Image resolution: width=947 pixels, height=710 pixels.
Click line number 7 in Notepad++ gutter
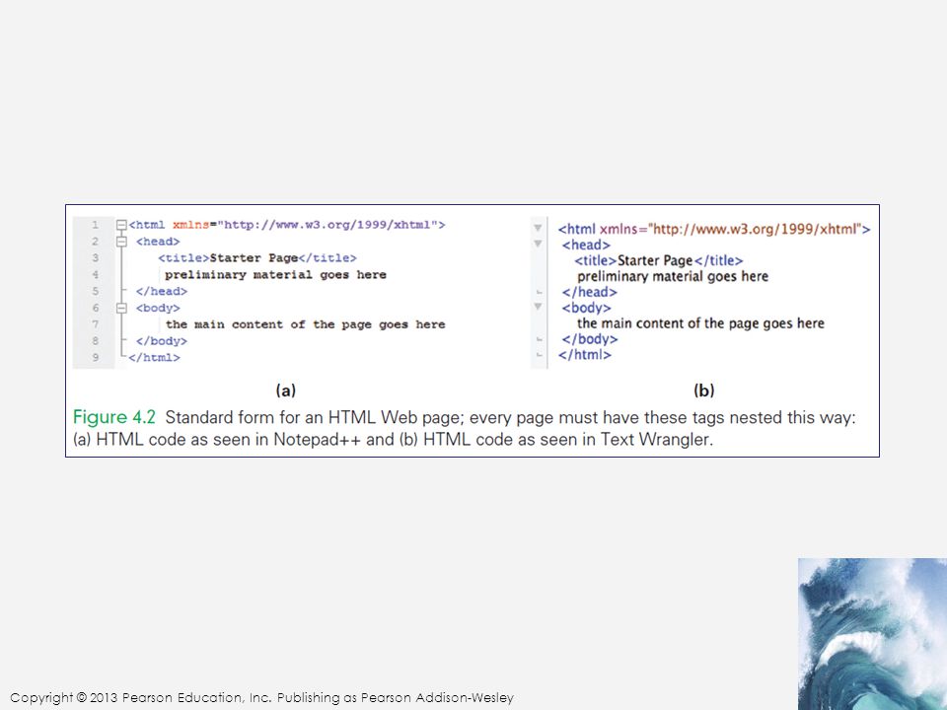[95, 324]
